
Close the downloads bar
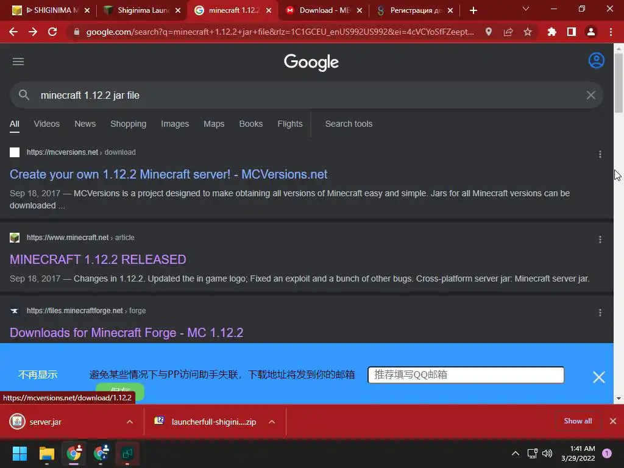tap(613, 421)
